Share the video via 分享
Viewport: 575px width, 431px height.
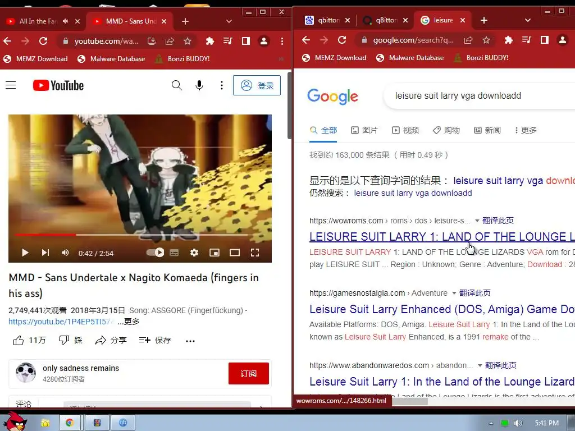coord(111,341)
